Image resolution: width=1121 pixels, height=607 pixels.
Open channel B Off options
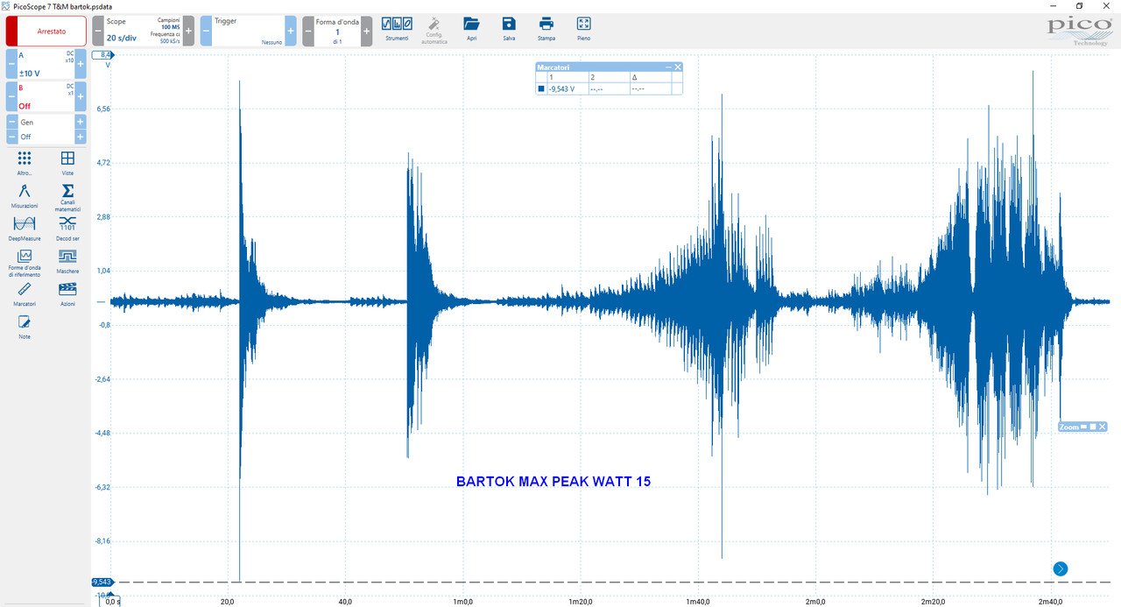pyautogui.click(x=46, y=96)
